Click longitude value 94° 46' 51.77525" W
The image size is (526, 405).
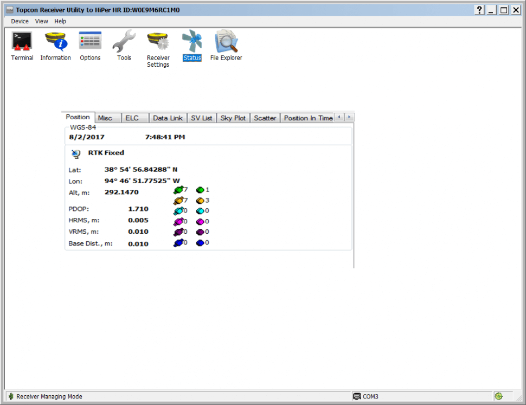142,181
